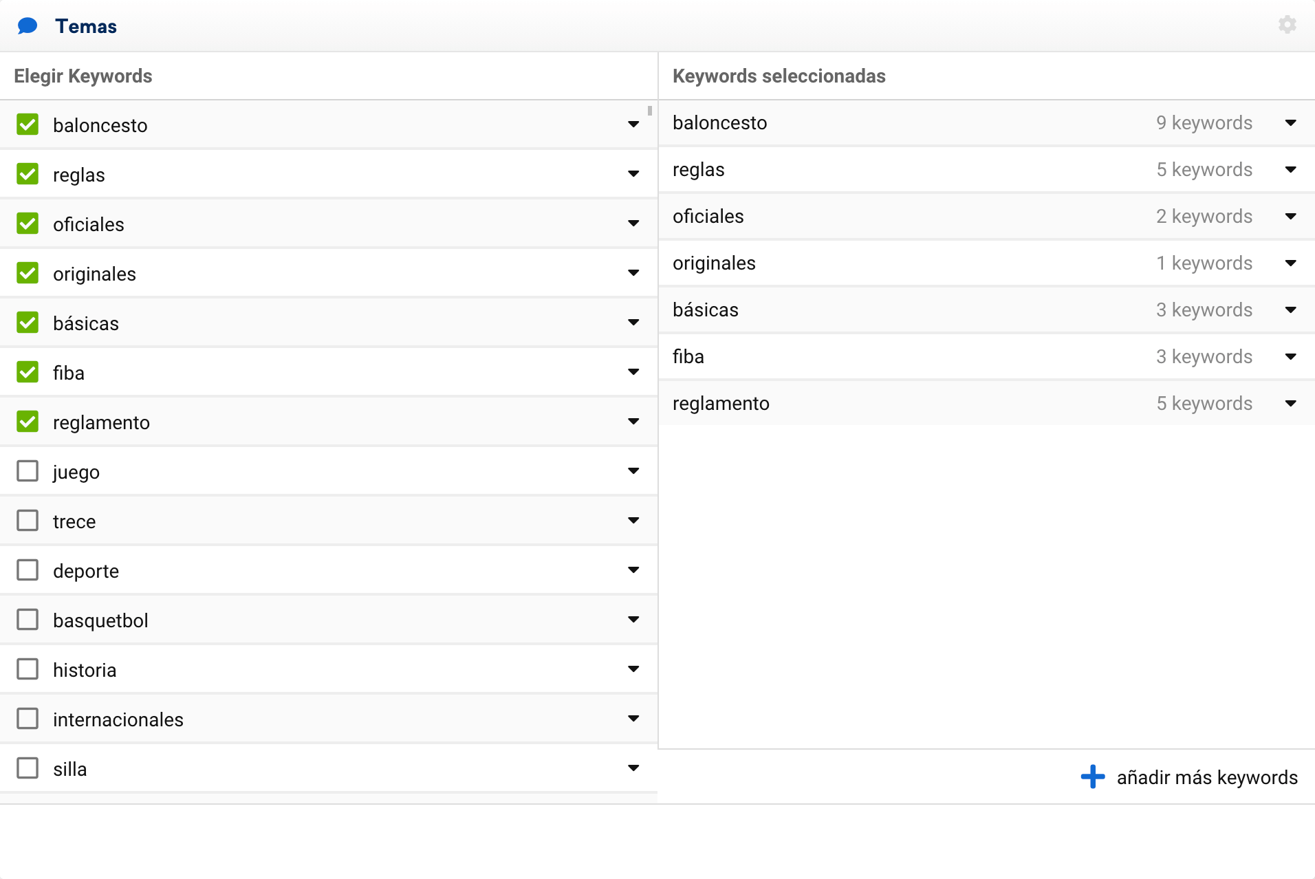This screenshot has height=879, width=1315.
Task: Tick the basquetbol checkbox
Action: coord(28,620)
